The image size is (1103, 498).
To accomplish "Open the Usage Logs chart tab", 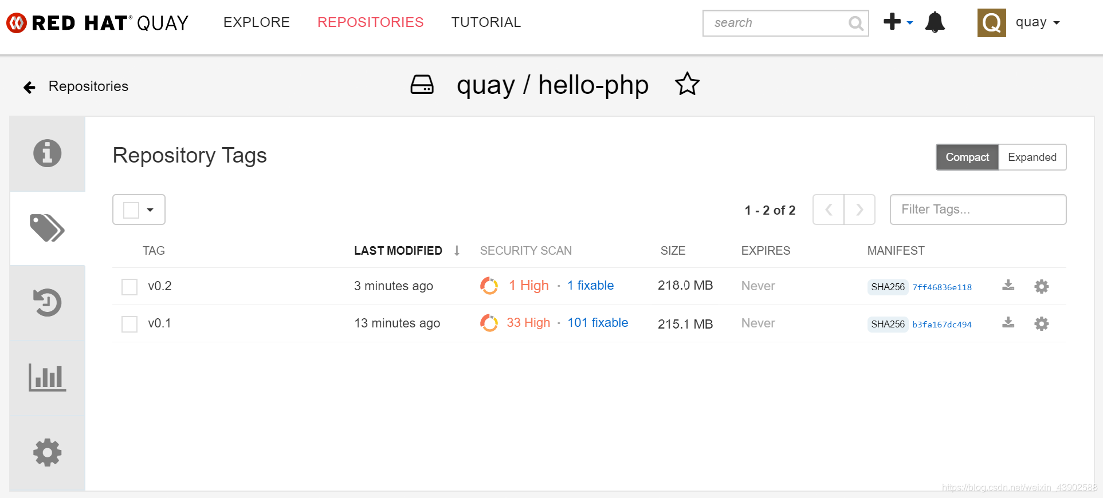I will [x=48, y=378].
